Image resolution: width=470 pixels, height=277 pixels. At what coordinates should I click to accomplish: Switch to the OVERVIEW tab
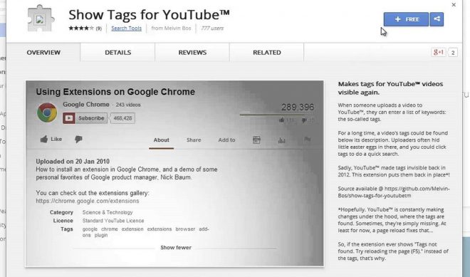click(x=43, y=53)
